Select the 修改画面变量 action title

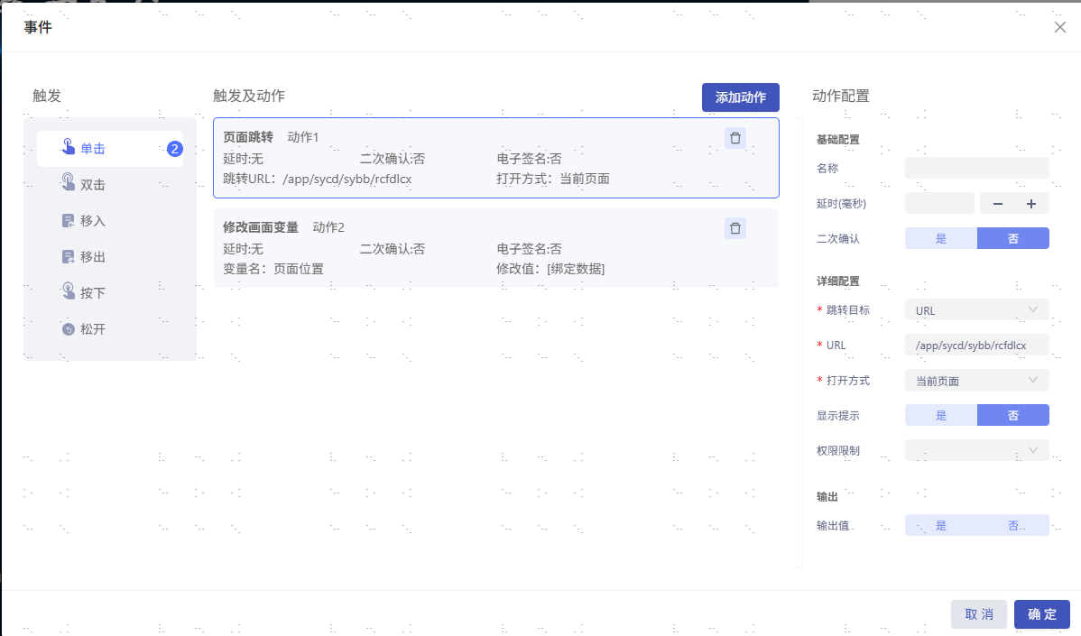point(261,227)
